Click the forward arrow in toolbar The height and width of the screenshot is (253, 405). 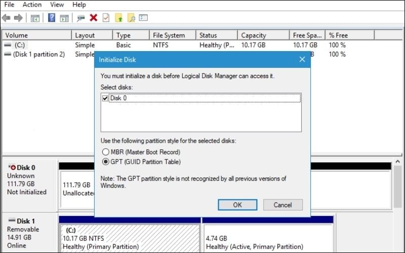point(18,18)
